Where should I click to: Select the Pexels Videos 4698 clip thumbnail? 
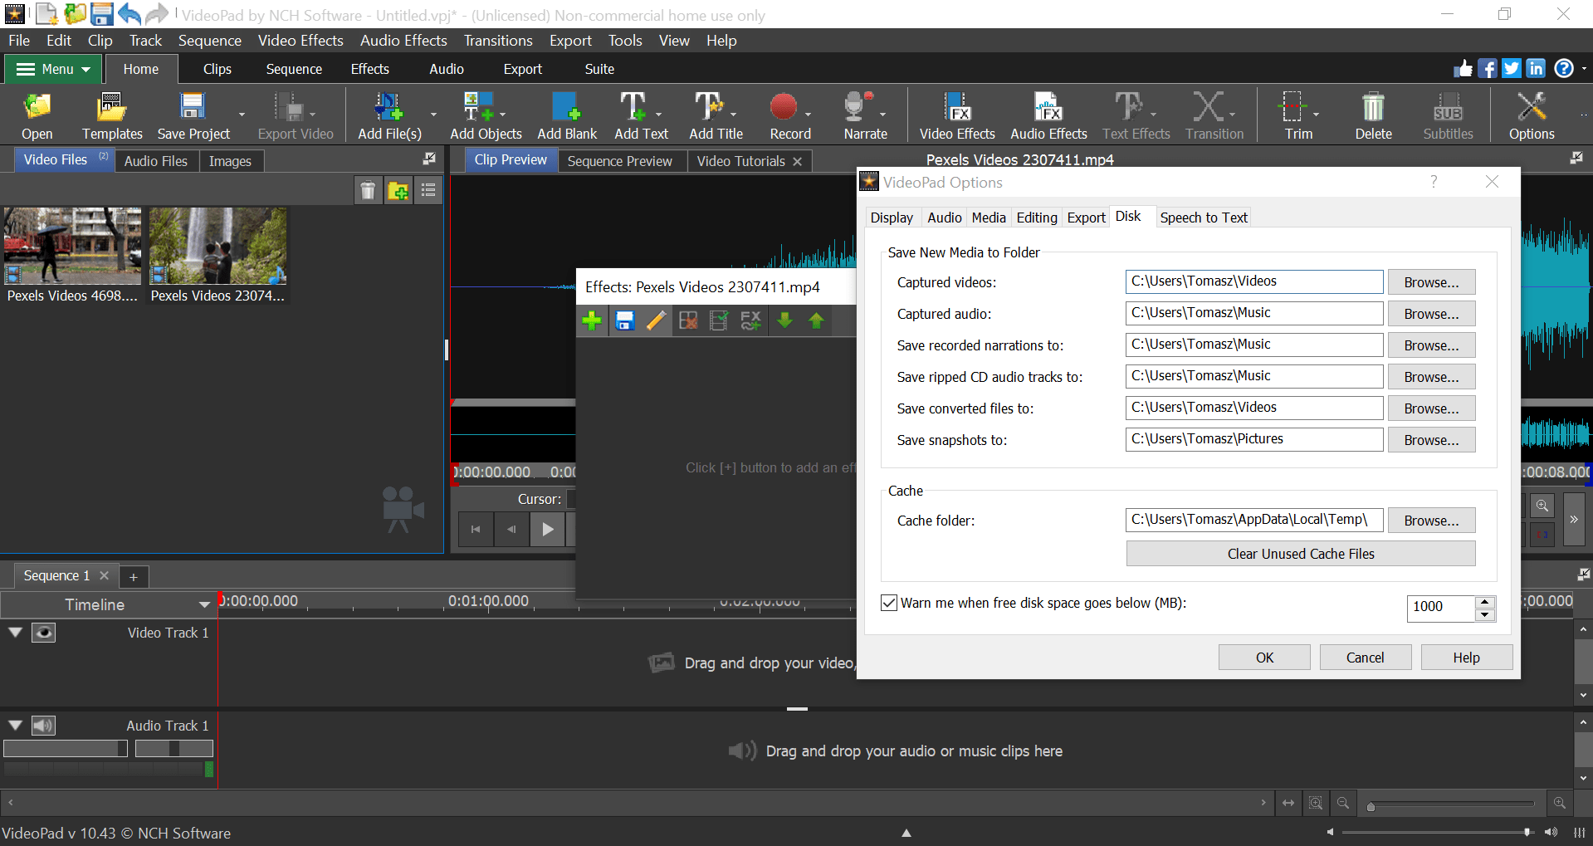[73, 247]
